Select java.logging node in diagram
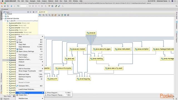The height and width of the screenshot is (100, 178). pyautogui.click(x=83, y=79)
